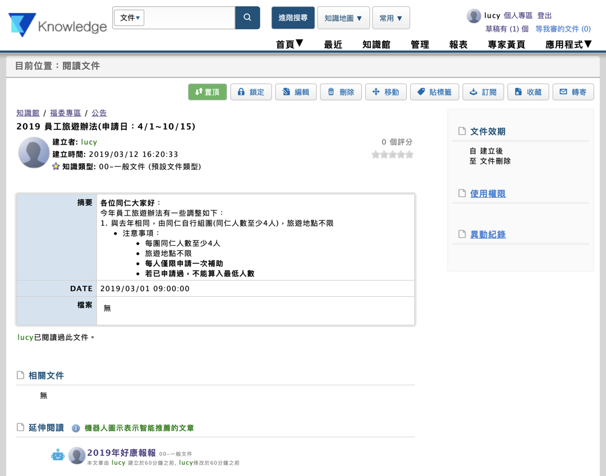Click the magnifier search icon button
The width and height of the screenshot is (606, 476).
(247, 18)
